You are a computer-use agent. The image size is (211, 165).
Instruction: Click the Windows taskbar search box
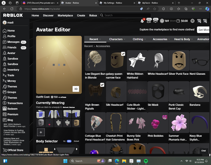[x=88, y=161]
